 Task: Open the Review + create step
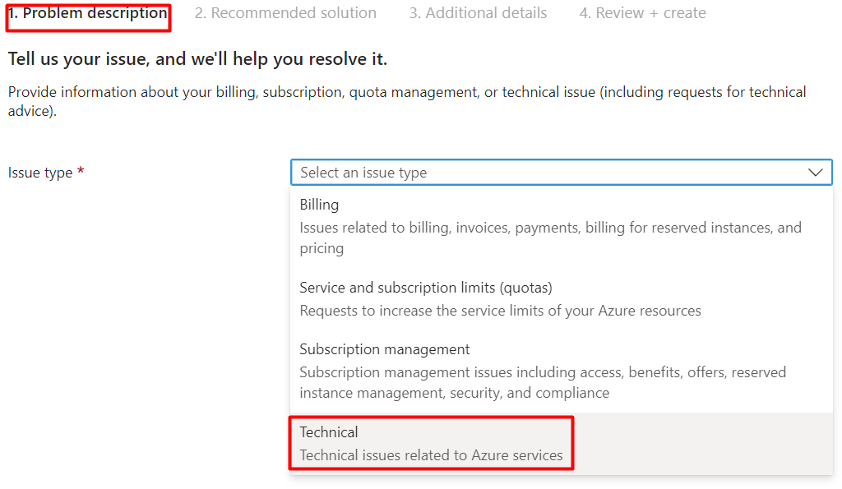click(x=642, y=13)
